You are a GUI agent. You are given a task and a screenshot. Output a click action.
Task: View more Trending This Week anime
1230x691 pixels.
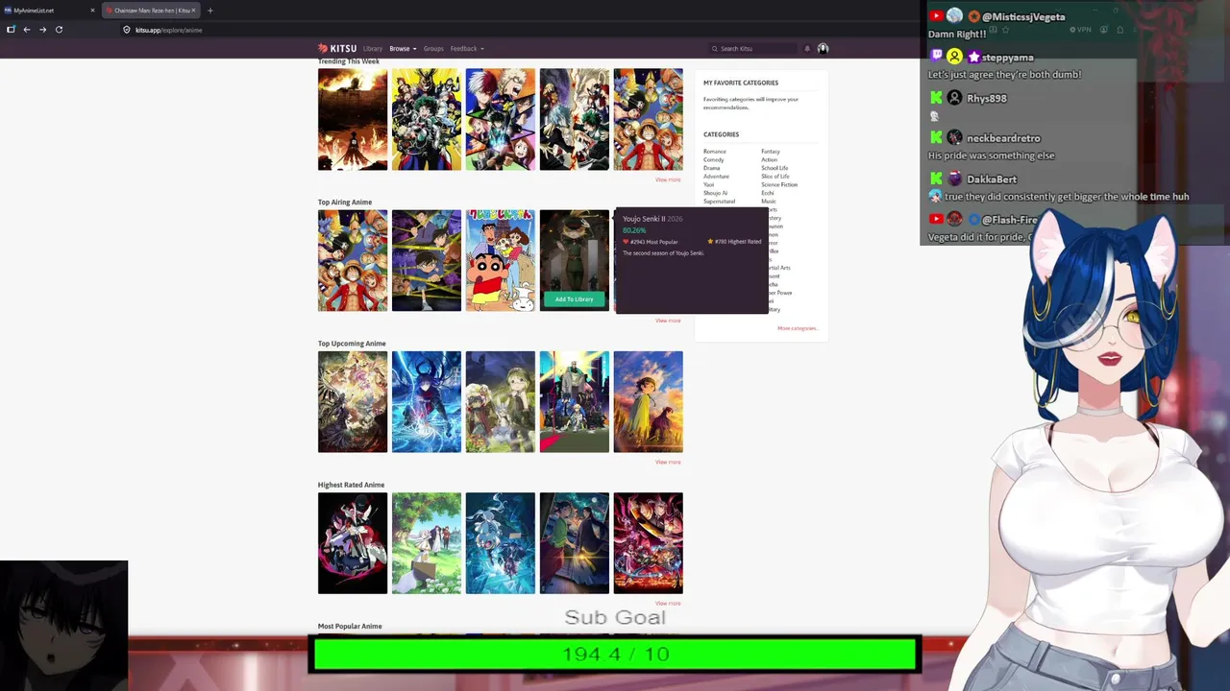click(668, 179)
